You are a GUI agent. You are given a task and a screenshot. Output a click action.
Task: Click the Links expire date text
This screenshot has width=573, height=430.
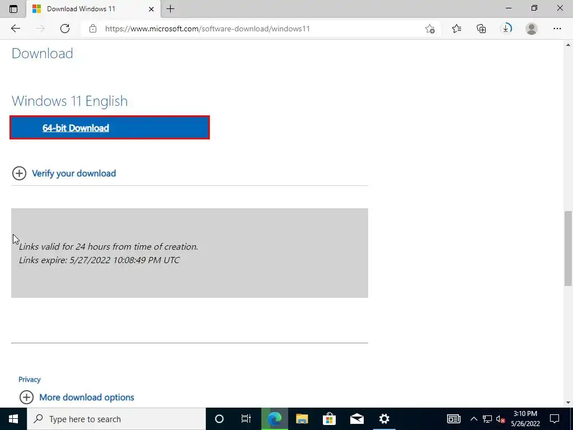[99, 260]
